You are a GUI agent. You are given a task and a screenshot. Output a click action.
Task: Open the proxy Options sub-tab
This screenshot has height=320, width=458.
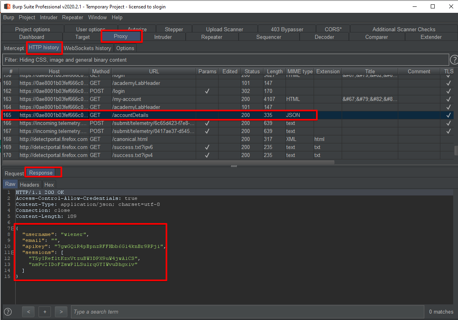point(125,48)
